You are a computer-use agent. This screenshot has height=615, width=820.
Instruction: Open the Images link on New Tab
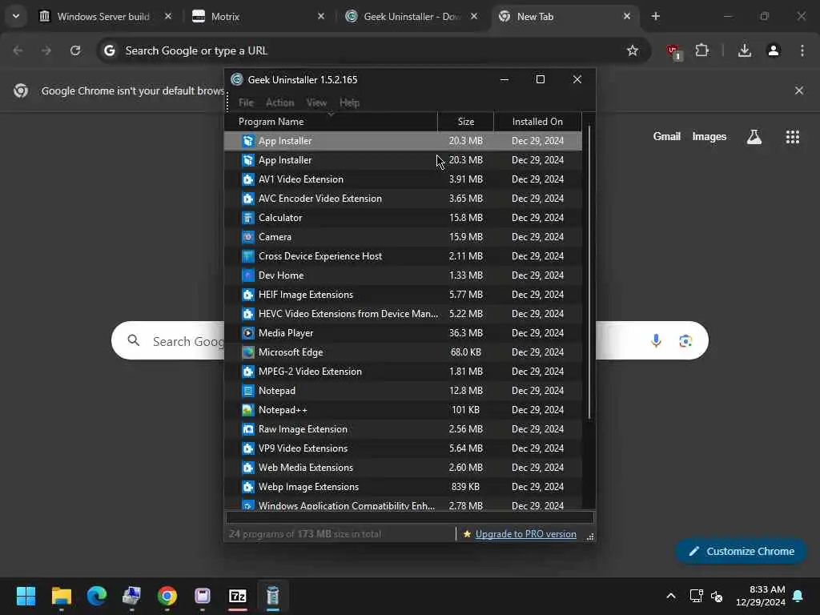pyautogui.click(x=709, y=136)
